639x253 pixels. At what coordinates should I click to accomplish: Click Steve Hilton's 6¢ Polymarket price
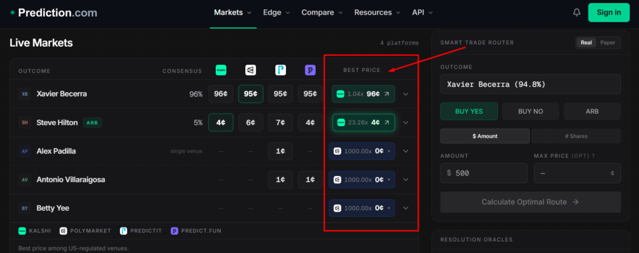250,122
